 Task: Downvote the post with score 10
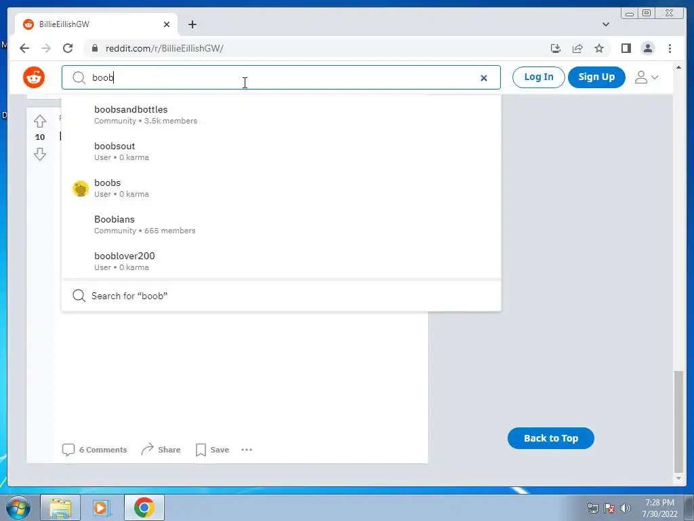[40, 154]
